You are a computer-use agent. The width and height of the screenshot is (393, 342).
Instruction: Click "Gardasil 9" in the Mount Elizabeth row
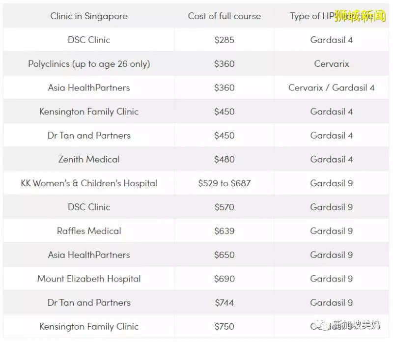(x=331, y=279)
